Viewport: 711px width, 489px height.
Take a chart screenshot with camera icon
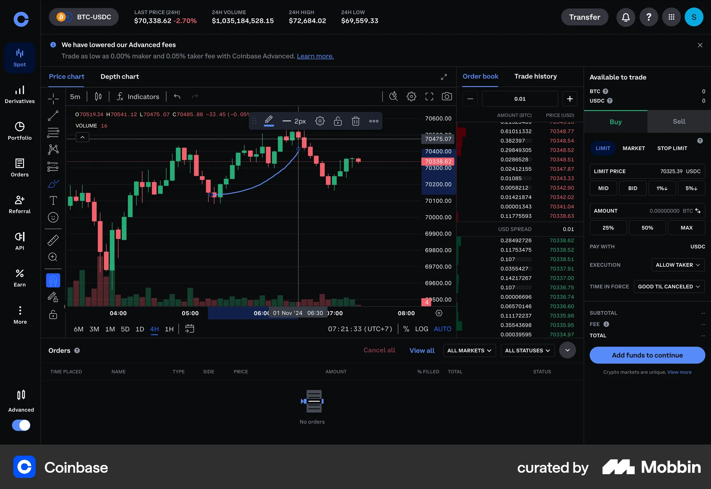[447, 96]
